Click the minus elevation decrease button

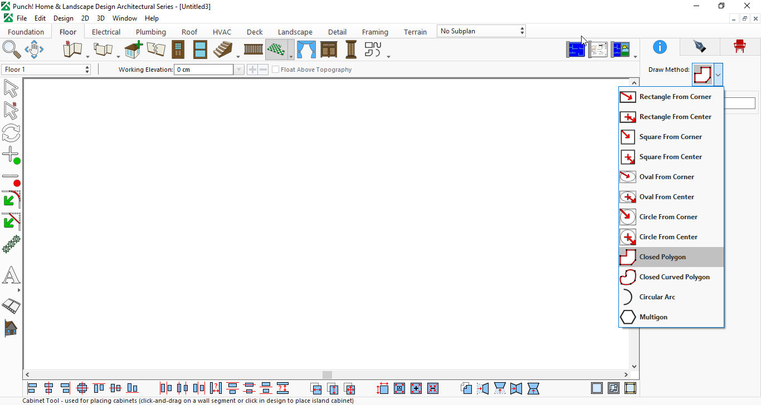(x=263, y=70)
